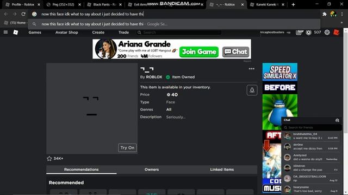Open the notifications stream icon in navbar
348x195 pixels.
tap(299, 32)
